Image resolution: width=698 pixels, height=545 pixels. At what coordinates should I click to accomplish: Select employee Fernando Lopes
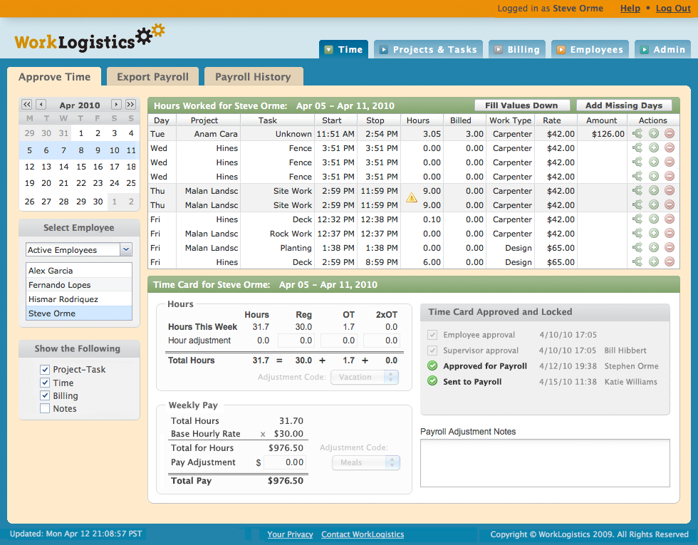pos(79,284)
